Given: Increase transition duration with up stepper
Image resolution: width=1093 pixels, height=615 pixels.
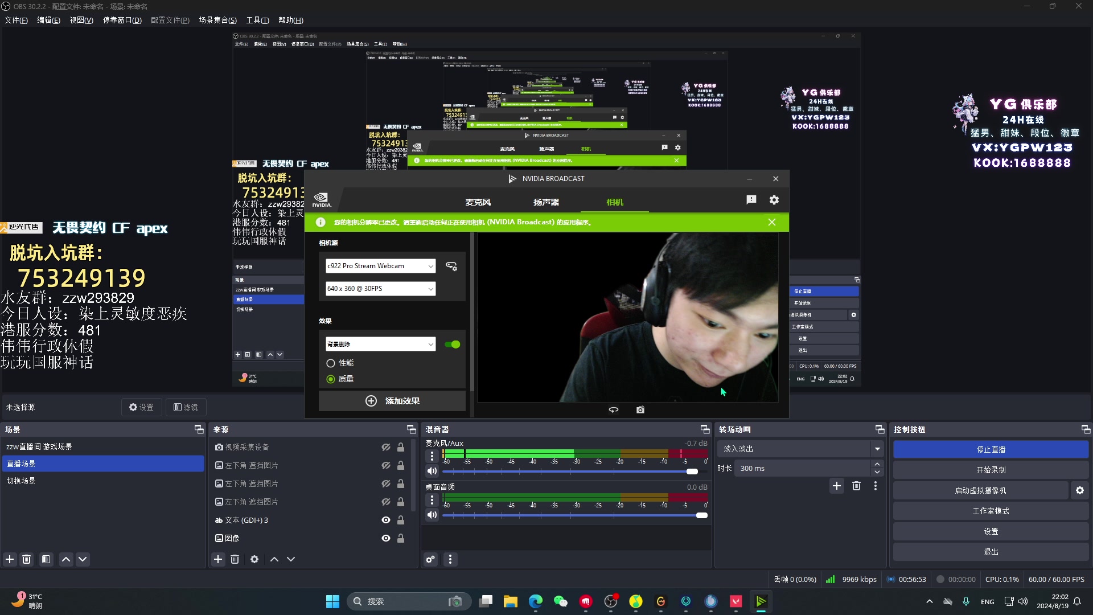Looking at the screenshot, I should (877, 465).
